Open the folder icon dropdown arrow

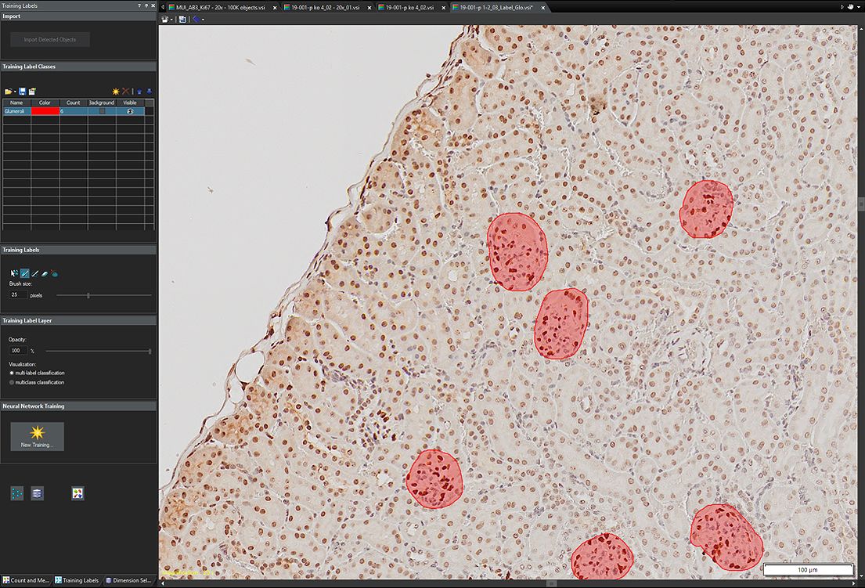15,92
